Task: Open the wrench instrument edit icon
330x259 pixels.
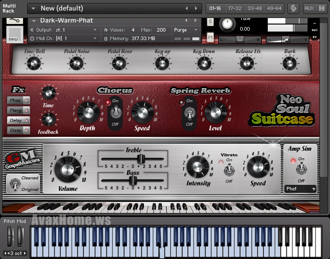Action: (x=15, y=21)
